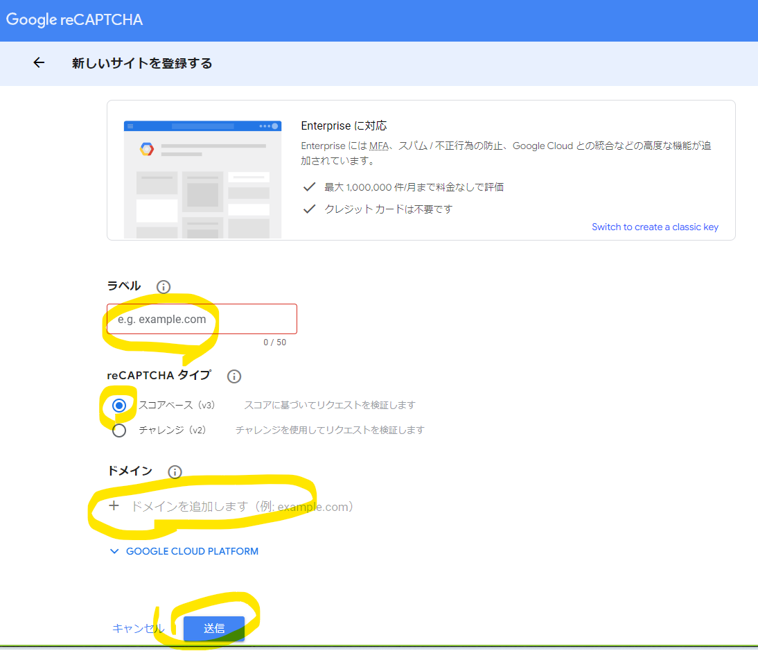
Task: Click the 新しいサイトを登録する page title
Action: click(142, 63)
